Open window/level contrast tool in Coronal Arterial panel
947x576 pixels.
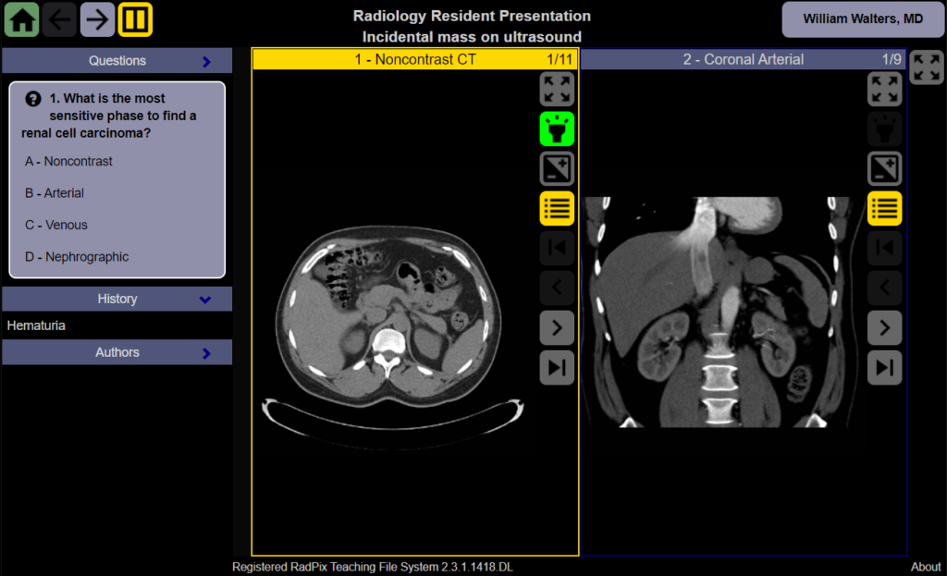(885, 168)
